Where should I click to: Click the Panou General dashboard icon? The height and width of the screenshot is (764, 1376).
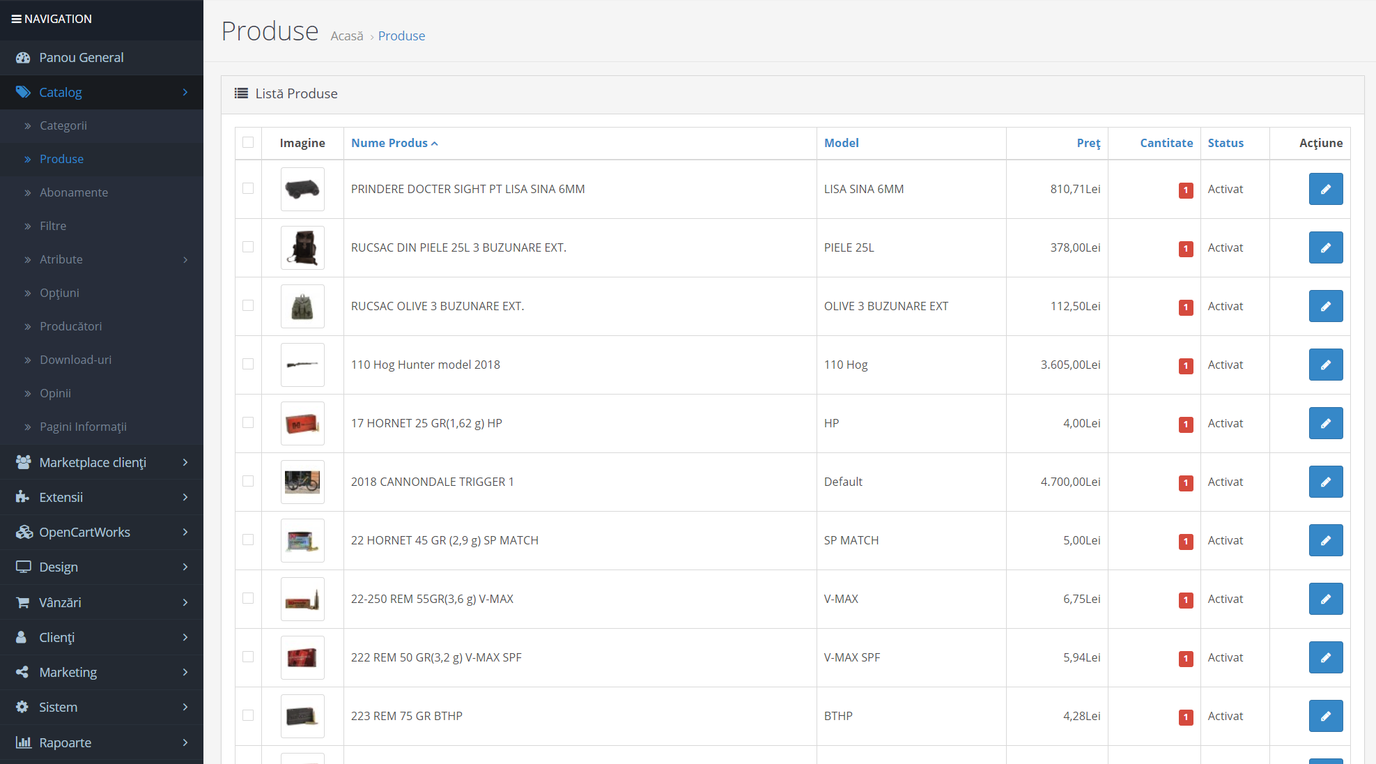pyautogui.click(x=23, y=58)
